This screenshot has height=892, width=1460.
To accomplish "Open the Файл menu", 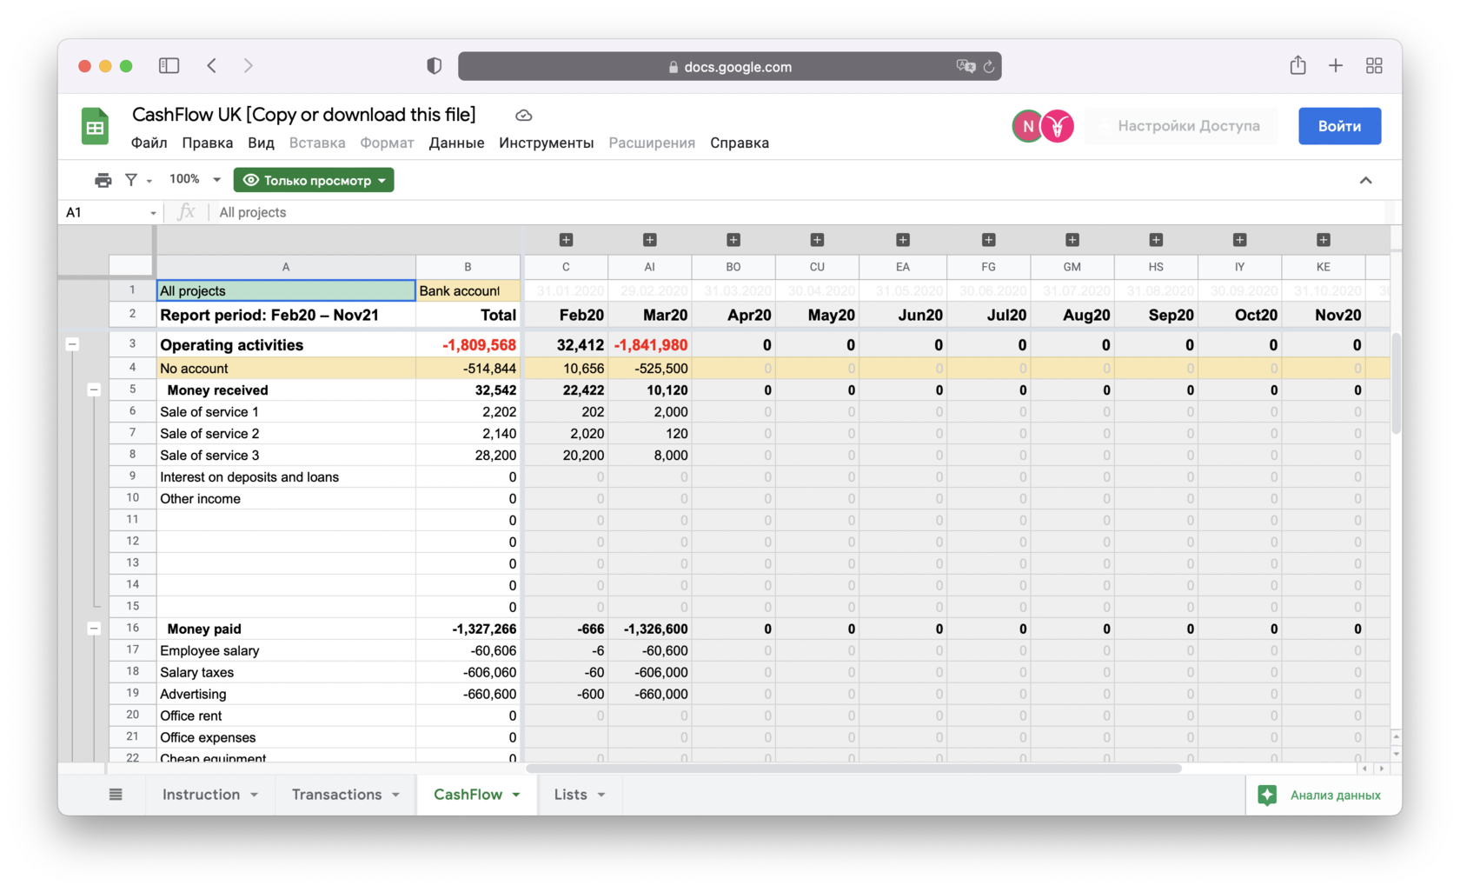I will pyautogui.click(x=149, y=143).
